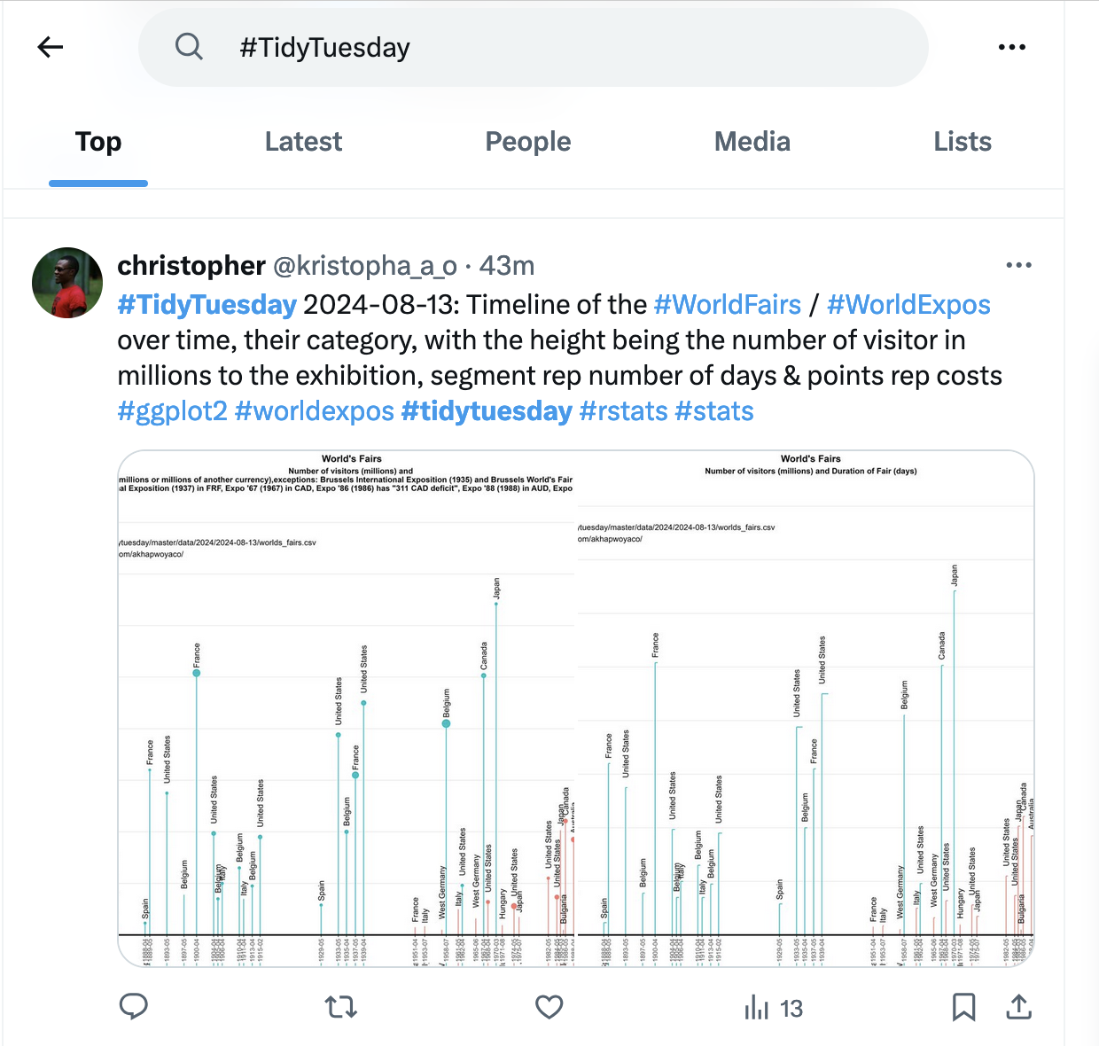Click the #WorldFairs hashtag link
1099x1046 pixels.
coord(728,305)
